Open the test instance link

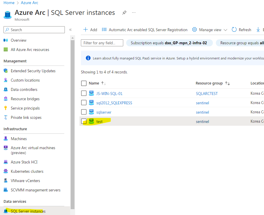99,121
